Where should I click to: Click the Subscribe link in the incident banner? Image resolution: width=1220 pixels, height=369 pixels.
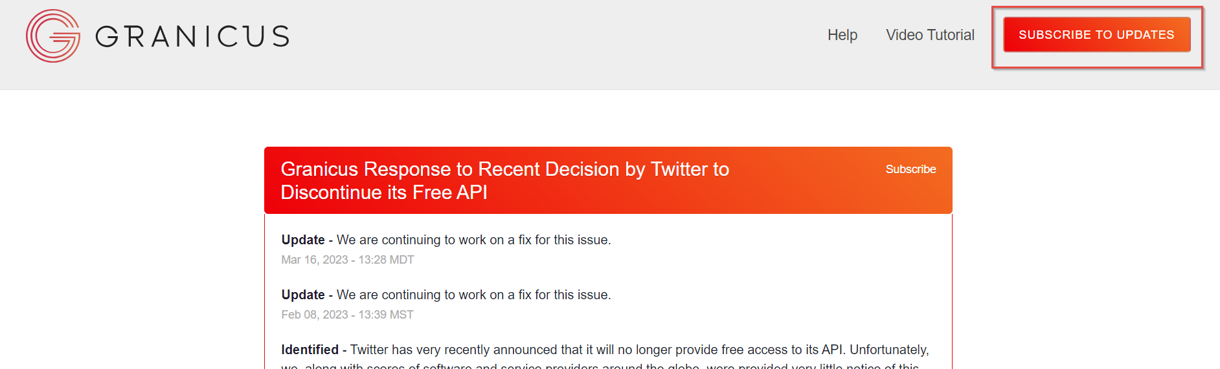point(910,169)
